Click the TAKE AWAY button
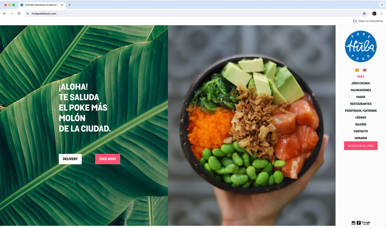Image resolution: width=386 pixels, height=228 pixels. pos(108,159)
